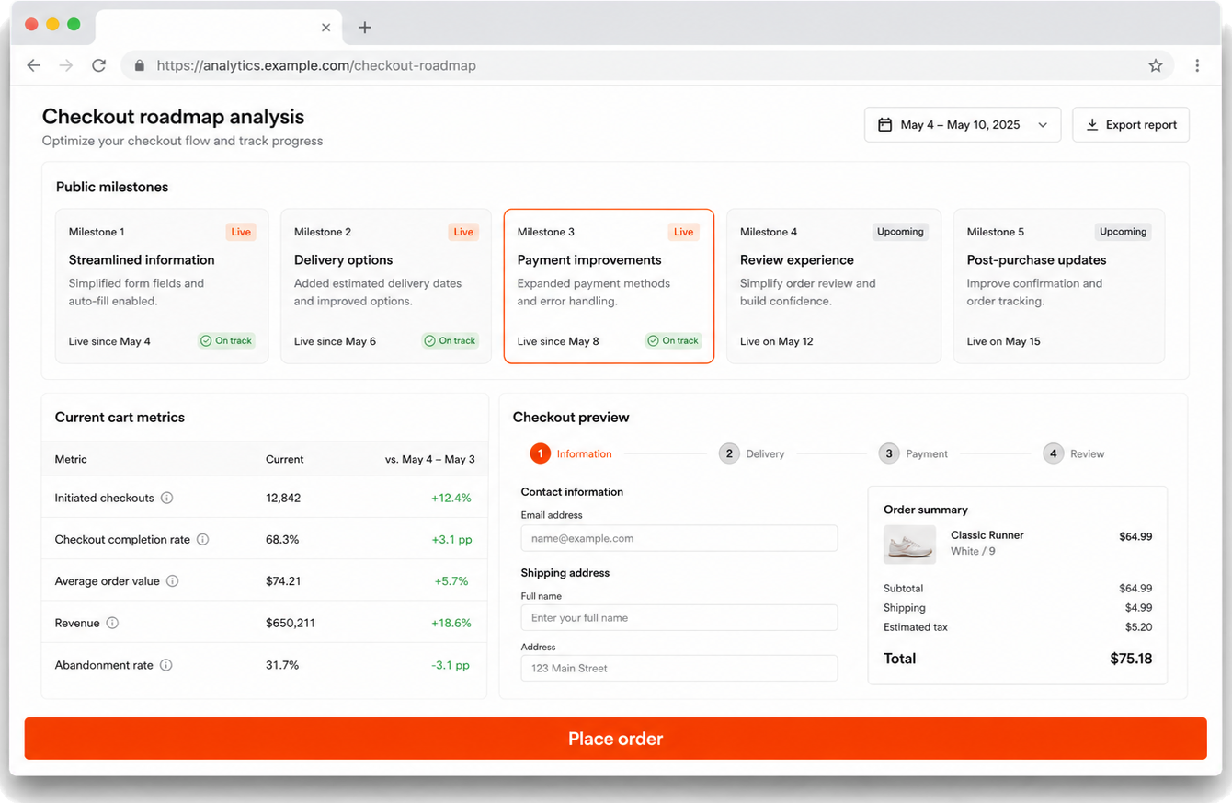The height and width of the screenshot is (803, 1232).
Task: Close the current browser tab
Action: click(x=325, y=28)
